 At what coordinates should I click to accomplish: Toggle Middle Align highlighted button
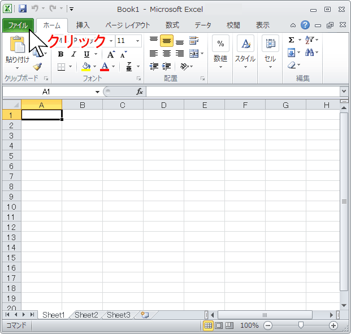click(x=167, y=41)
